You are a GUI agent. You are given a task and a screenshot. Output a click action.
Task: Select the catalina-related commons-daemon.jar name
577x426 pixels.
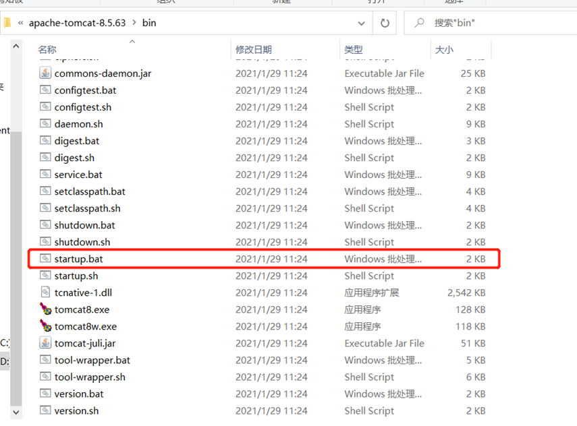[103, 73]
